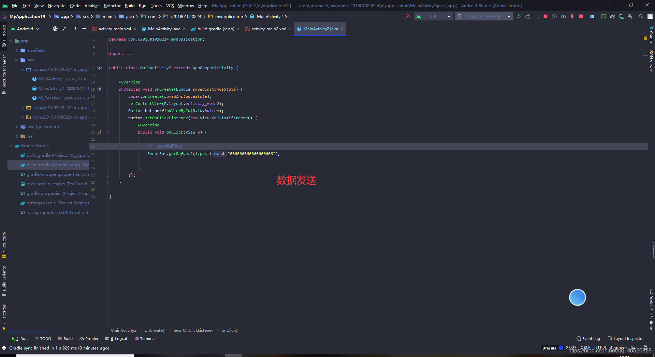655x357 pixels.
Task: Open the Android project view dropdown
Action: 25,29
